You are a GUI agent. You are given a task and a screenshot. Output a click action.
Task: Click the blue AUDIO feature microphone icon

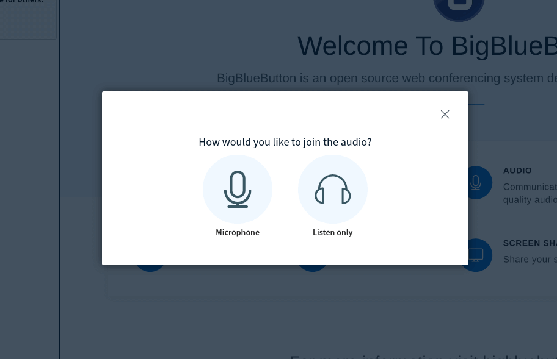click(x=475, y=182)
